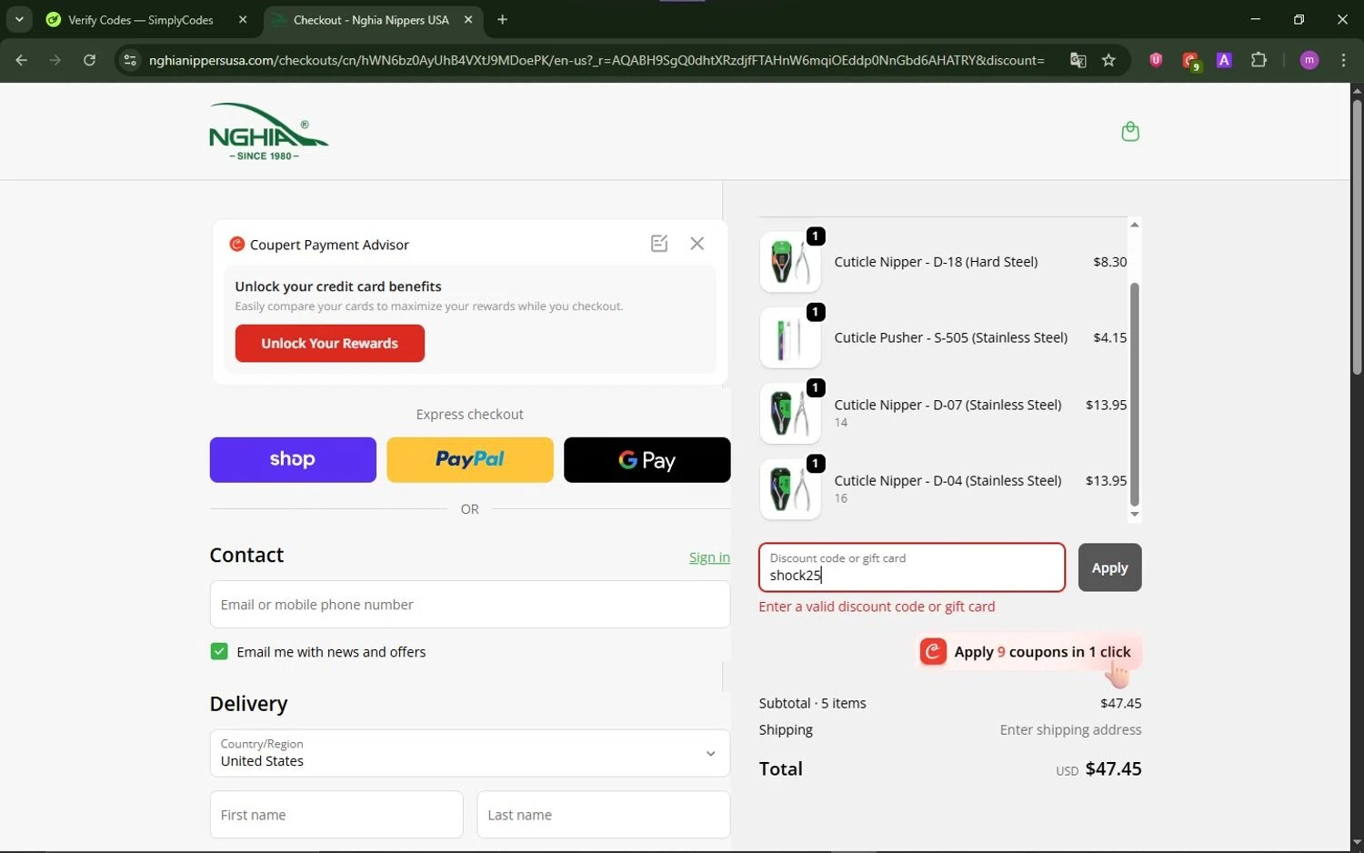Uncheck Email me with news and offers
1364x853 pixels.
click(x=219, y=651)
